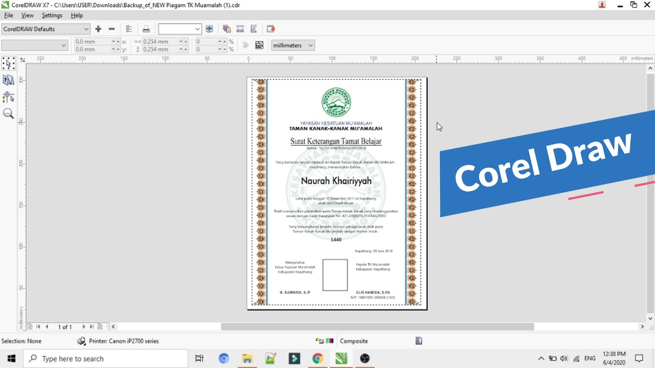Click ruler origin icon at ruler corner
Screen dimensions: 655x368
click(x=23, y=60)
